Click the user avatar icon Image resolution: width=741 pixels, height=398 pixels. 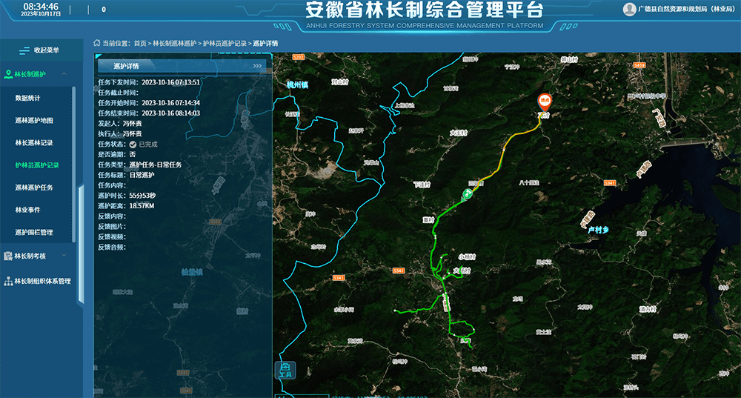click(x=629, y=9)
